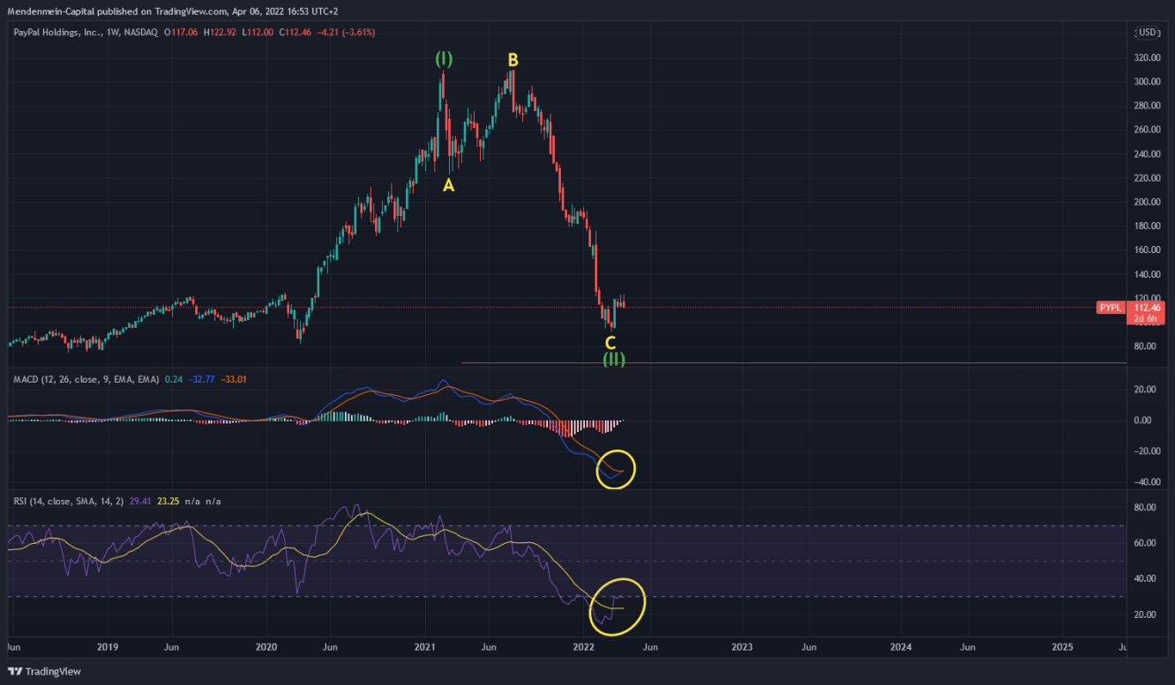The width and height of the screenshot is (1175, 685).
Task: Click the 'PayPal Holdings, Inc., 1W, NASDAQ' symbol title
Action: point(86,32)
